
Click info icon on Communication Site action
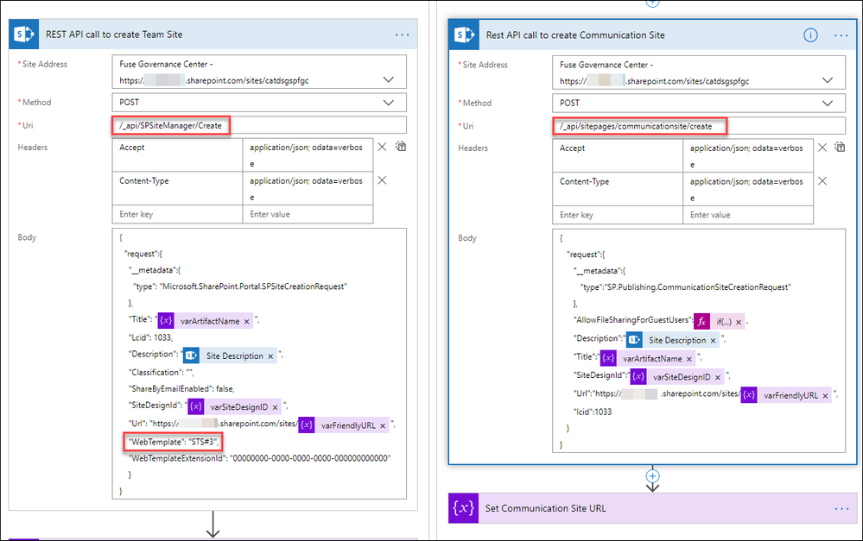[x=810, y=35]
